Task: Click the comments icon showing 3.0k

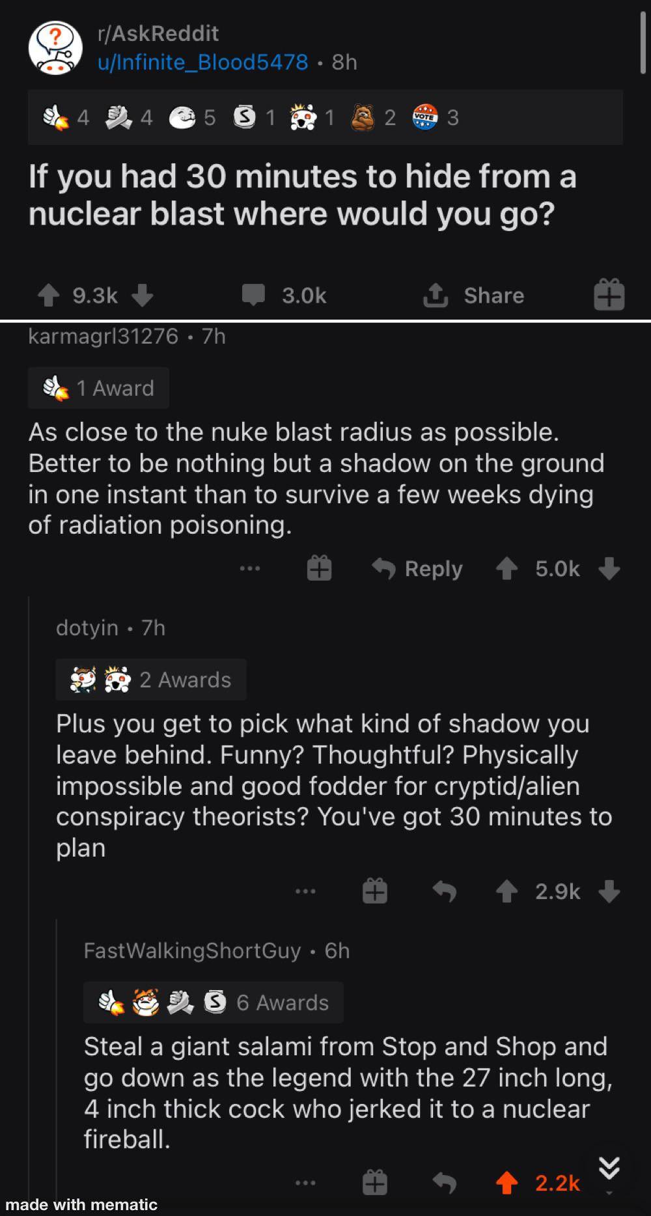Action: (x=256, y=296)
